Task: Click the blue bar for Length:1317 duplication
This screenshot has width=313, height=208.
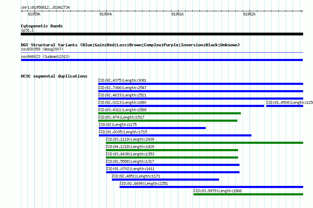Action: (x=173, y=165)
